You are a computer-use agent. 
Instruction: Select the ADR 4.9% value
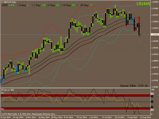pyautogui.click(x=11, y=5)
